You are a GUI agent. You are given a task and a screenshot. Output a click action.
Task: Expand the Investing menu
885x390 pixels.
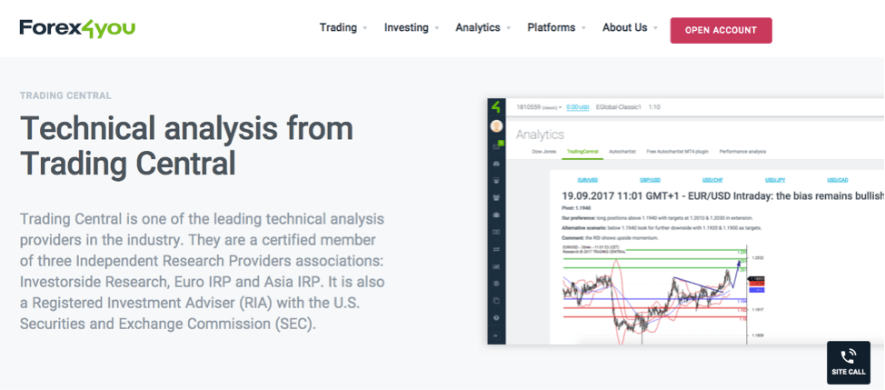pyautogui.click(x=412, y=27)
